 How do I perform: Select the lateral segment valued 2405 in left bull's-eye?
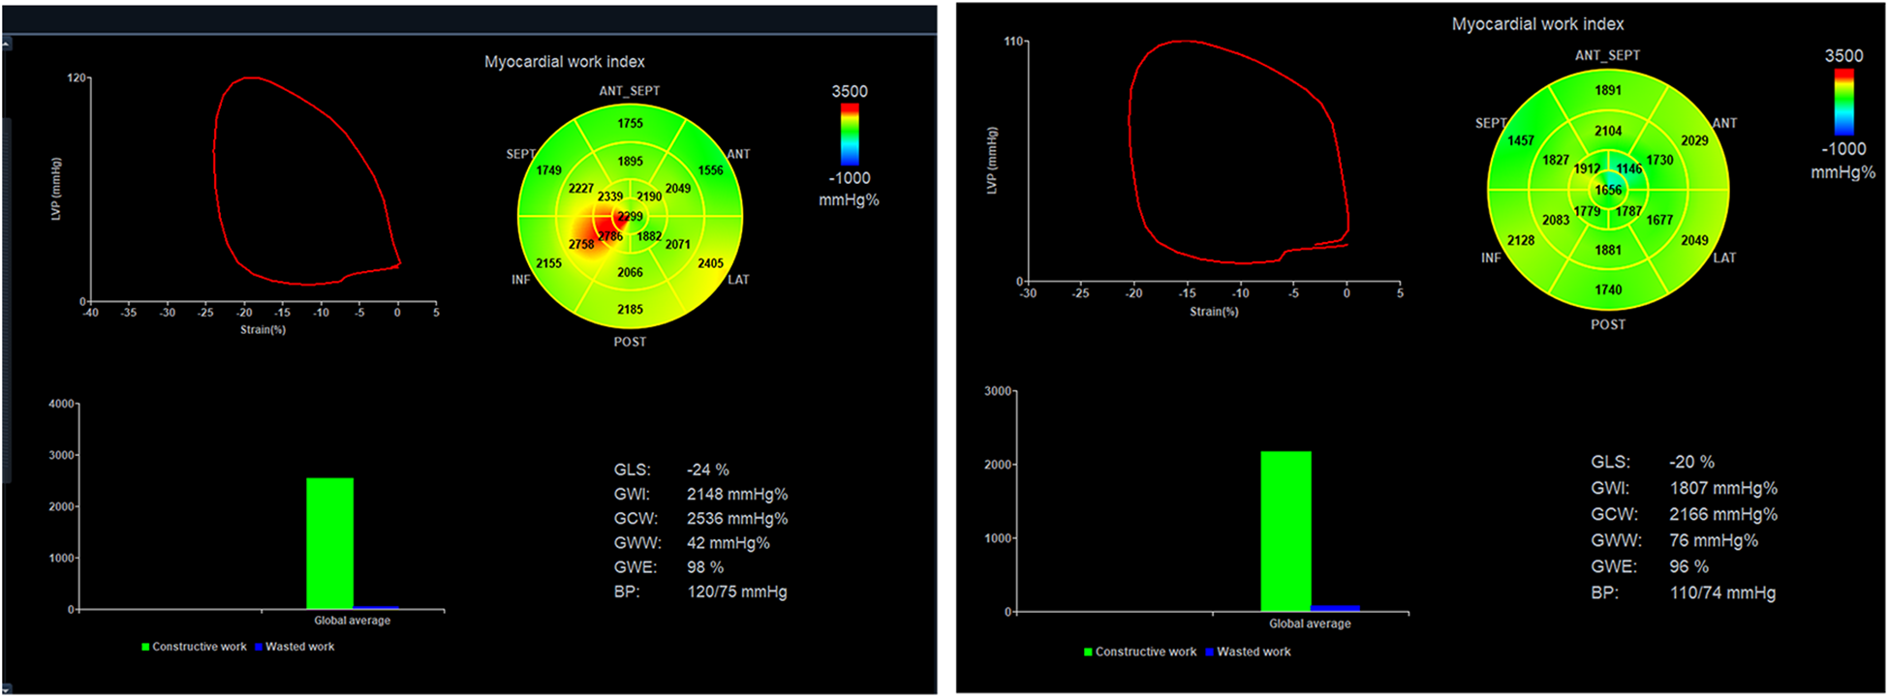710,263
